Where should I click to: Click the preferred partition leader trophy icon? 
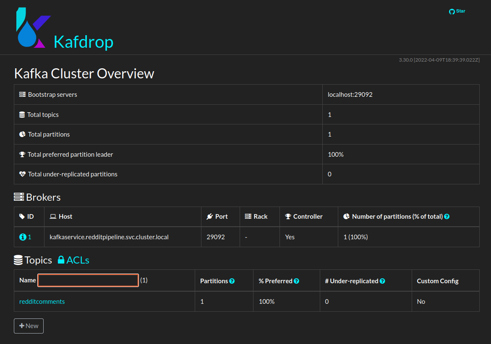coord(22,154)
